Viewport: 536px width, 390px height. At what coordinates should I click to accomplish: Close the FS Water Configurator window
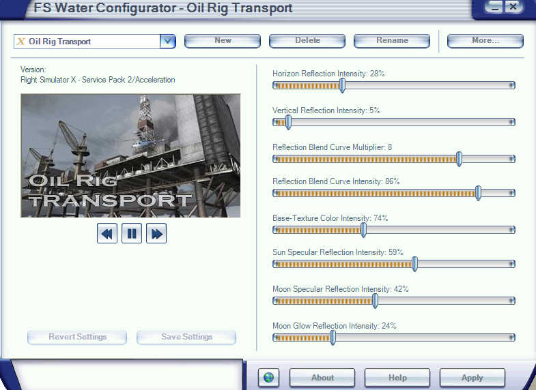click(513, 7)
